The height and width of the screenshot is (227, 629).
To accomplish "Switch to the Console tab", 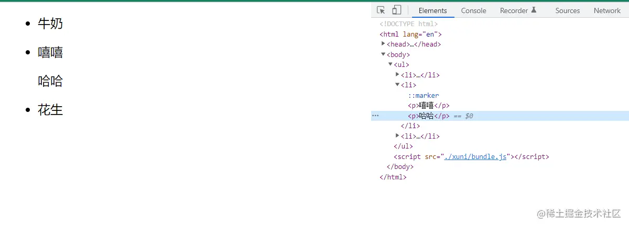I will pyautogui.click(x=474, y=10).
